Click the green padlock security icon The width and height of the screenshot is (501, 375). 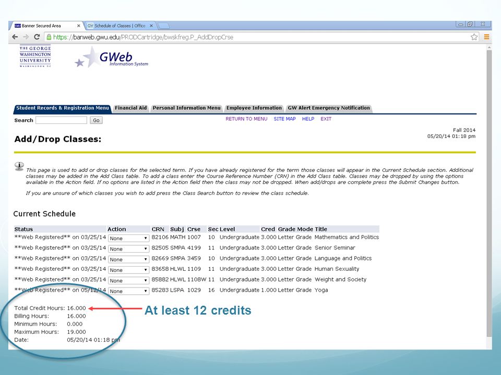[x=49, y=37]
